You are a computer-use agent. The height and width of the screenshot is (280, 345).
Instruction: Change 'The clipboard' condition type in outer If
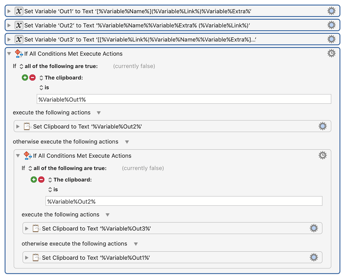point(61,78)
